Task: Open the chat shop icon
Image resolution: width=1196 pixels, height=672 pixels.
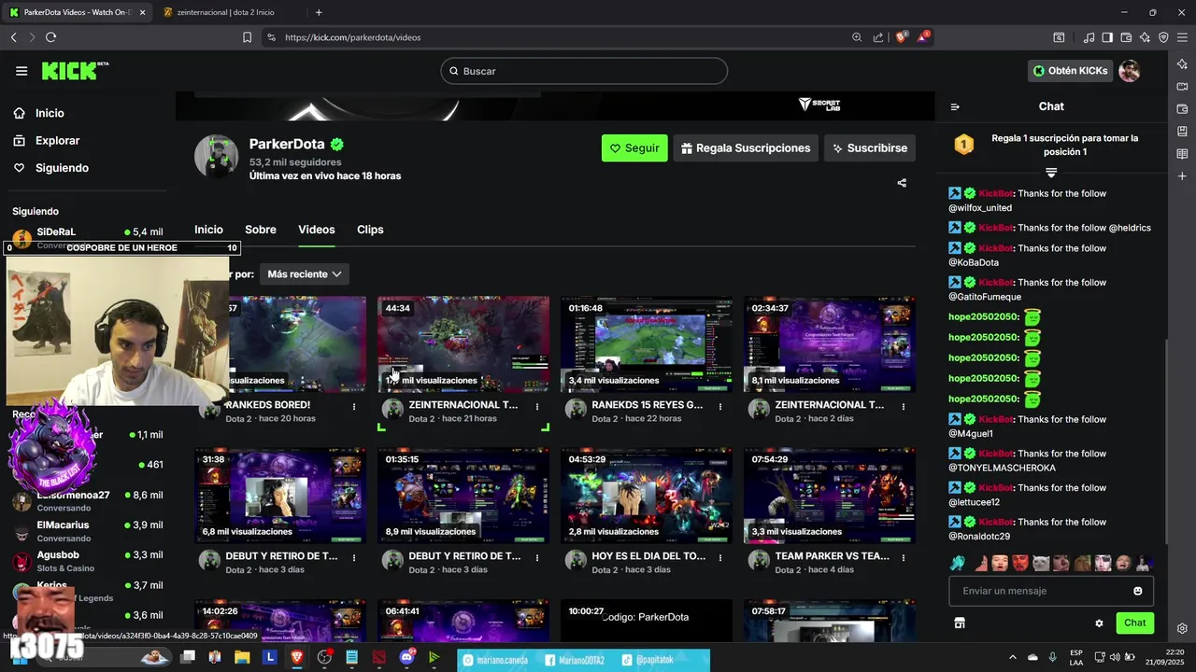Action: (x=959, y=623)
